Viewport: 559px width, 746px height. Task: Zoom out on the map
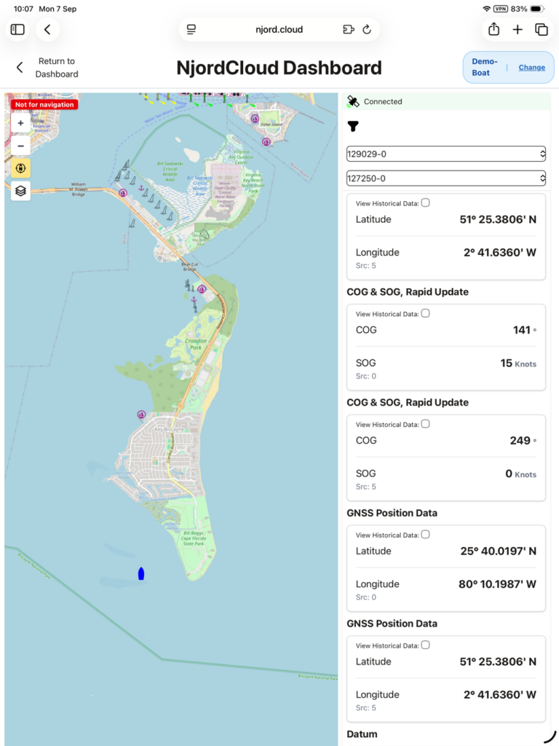pyautogui.click(x=20, y=146)
